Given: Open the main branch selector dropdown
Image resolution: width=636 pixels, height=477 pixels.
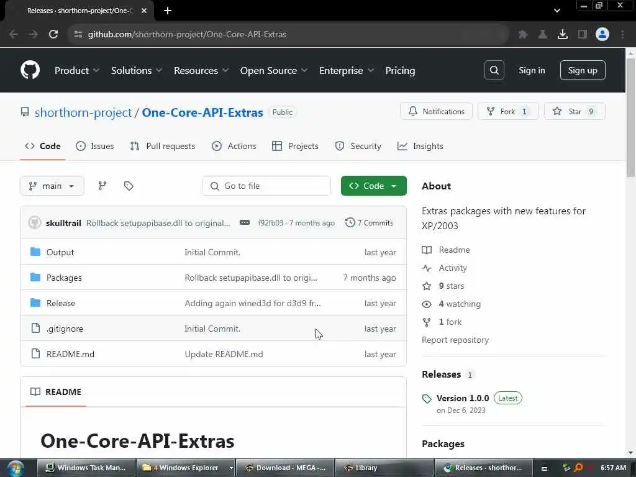Looking at the screenshot, I should pyautogui.click(x=52, y=186).
